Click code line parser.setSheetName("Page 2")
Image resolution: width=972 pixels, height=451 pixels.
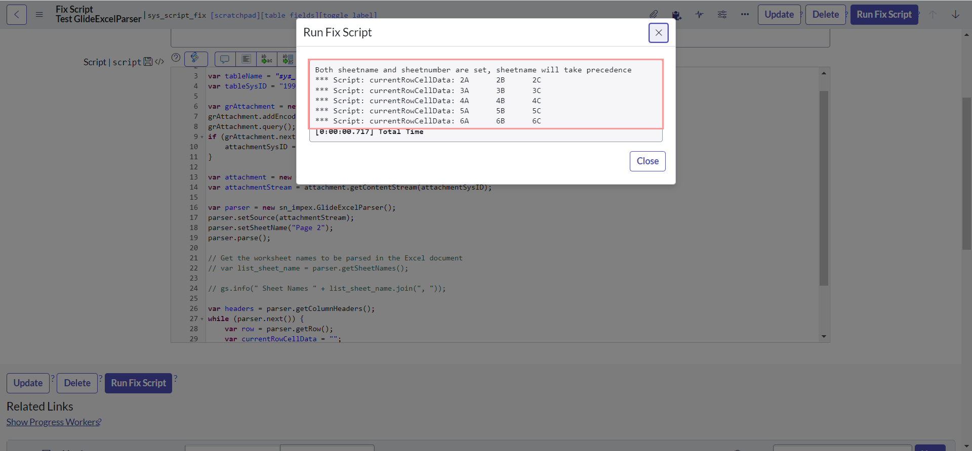click(270, 228)
